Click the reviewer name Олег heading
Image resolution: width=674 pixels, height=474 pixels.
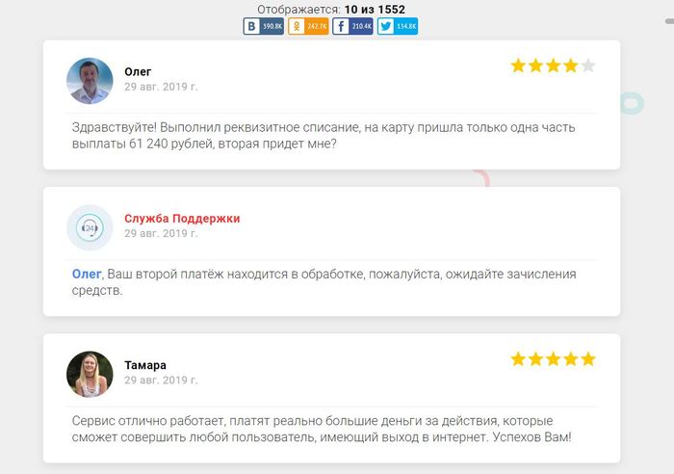click(138, 72)
